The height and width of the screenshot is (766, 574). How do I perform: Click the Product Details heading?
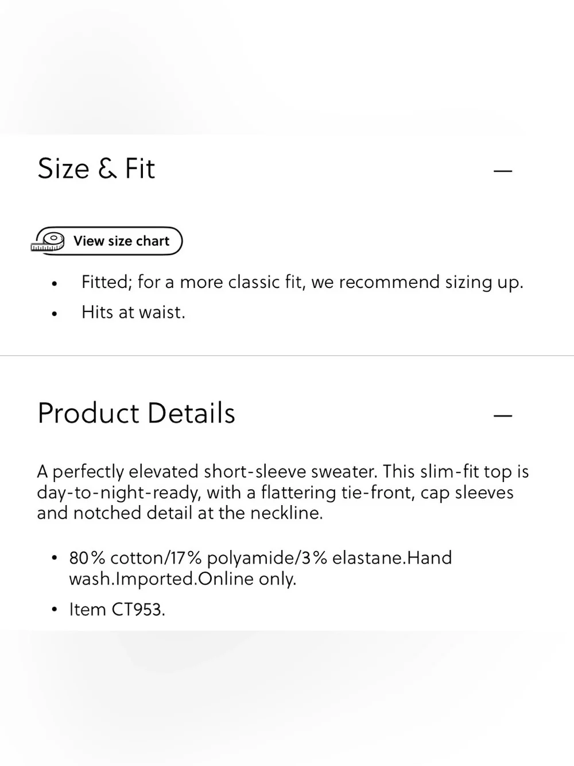[x=137, y=413]
